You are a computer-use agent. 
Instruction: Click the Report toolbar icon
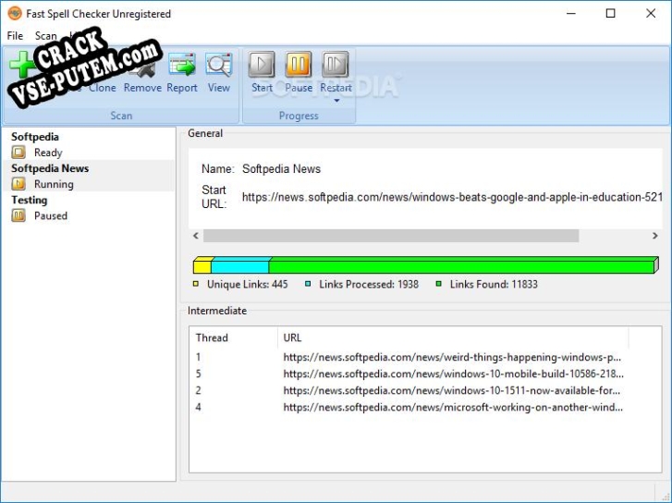(182, 66)
